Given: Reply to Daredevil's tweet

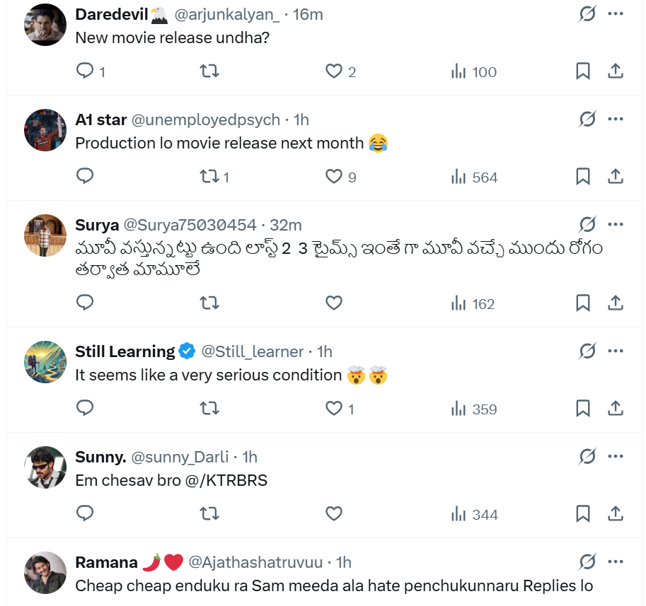Looking at the screenshot, I should (85, 71).
